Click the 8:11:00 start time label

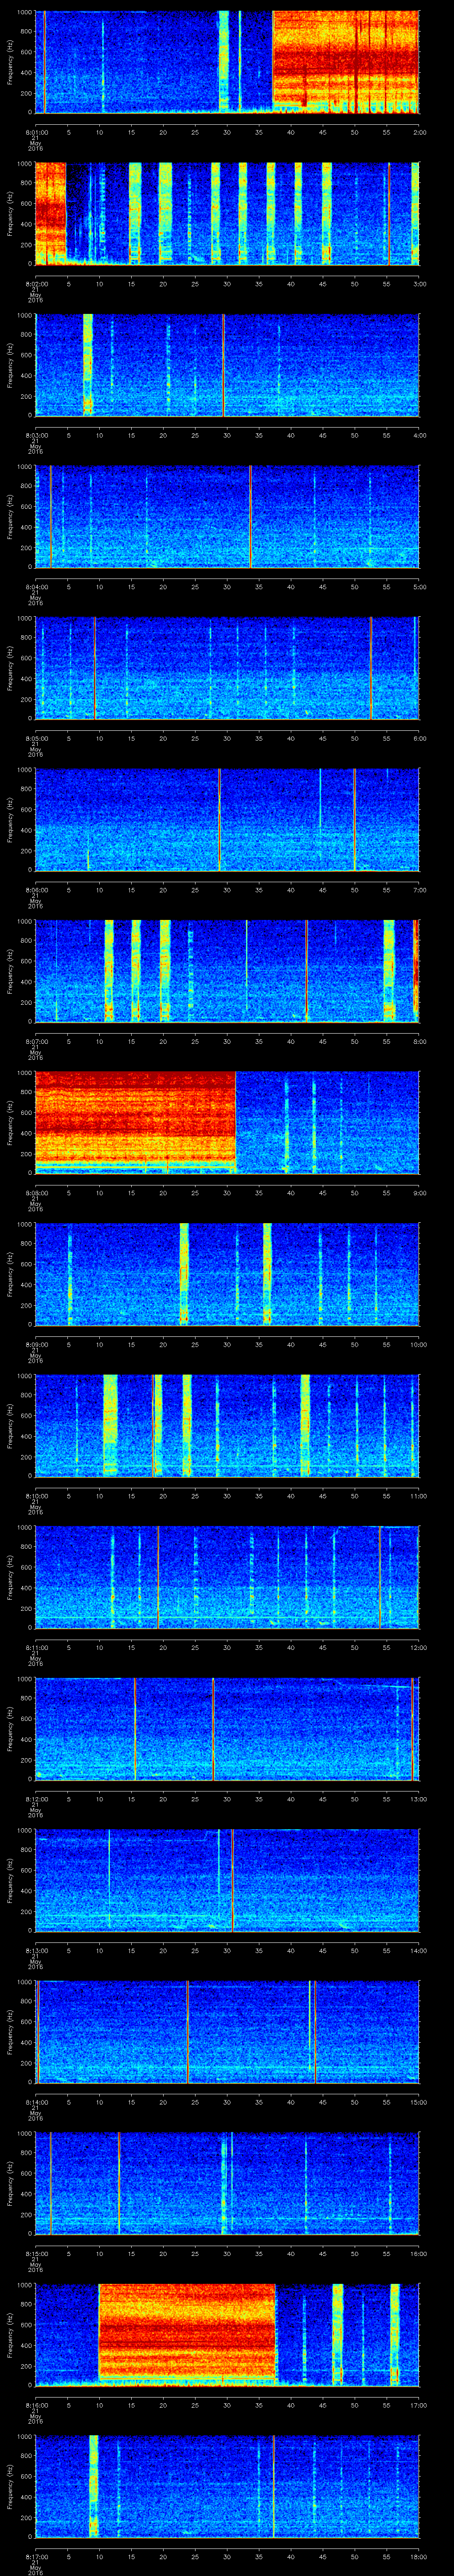click(36, 1647)
